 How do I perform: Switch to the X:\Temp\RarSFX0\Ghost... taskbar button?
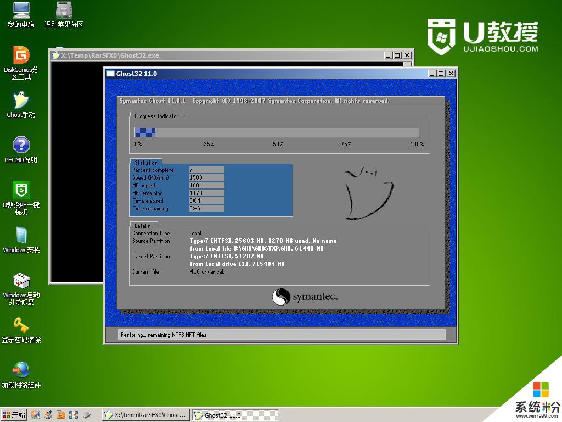pos(145,415)
